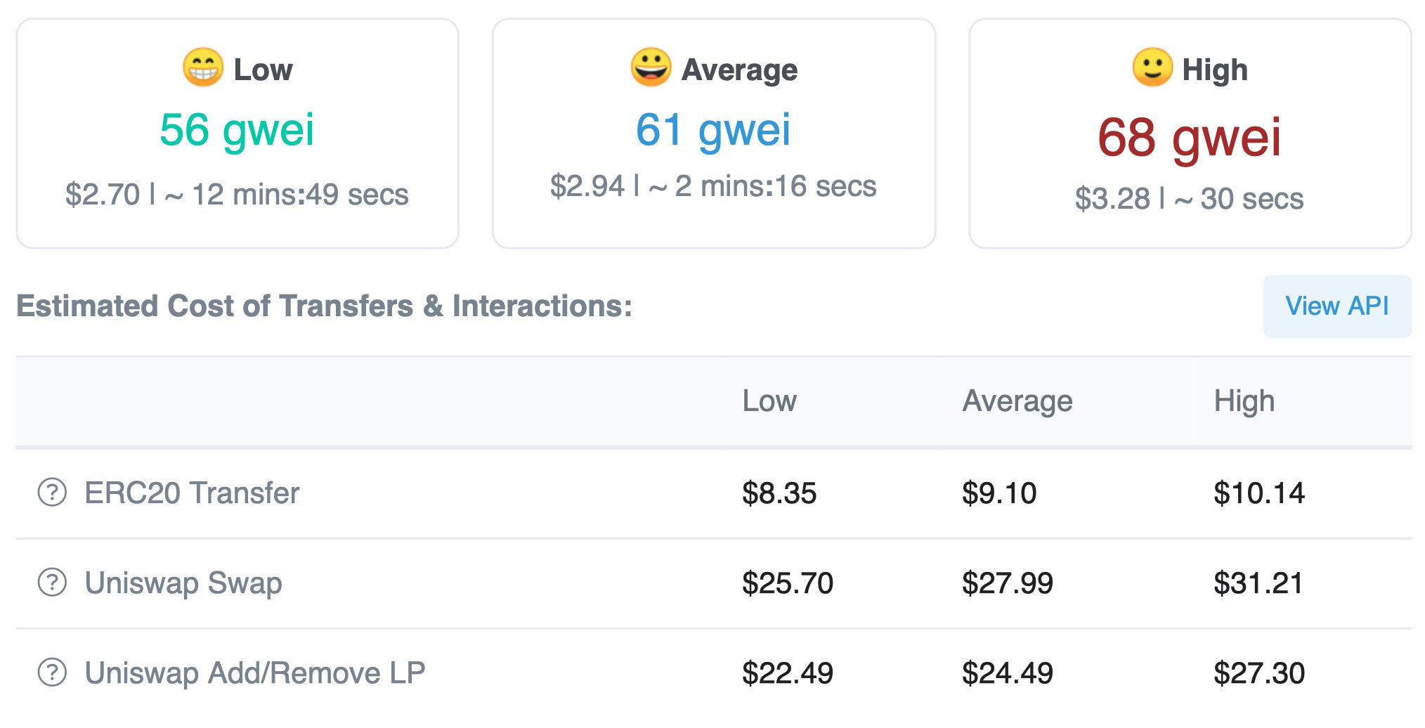1425x728 pixels.
Task: Select the 56 gwei low gas price
Action: (237, 130)
